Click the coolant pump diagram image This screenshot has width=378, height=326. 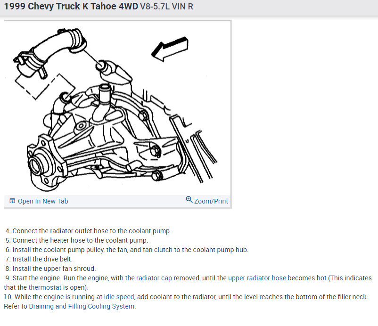coord(117,108)
